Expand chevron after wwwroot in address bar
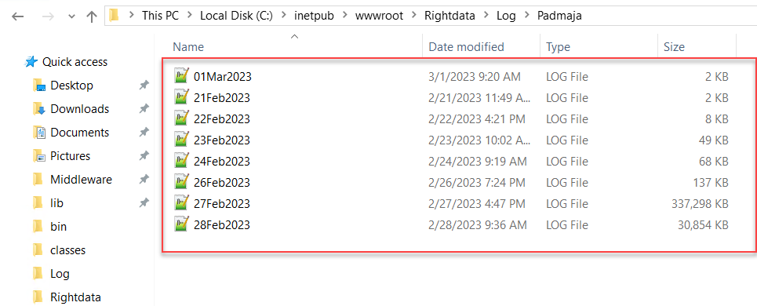This screenshot has width=757, height=306. pyautogui.click(x=413, y=16)
